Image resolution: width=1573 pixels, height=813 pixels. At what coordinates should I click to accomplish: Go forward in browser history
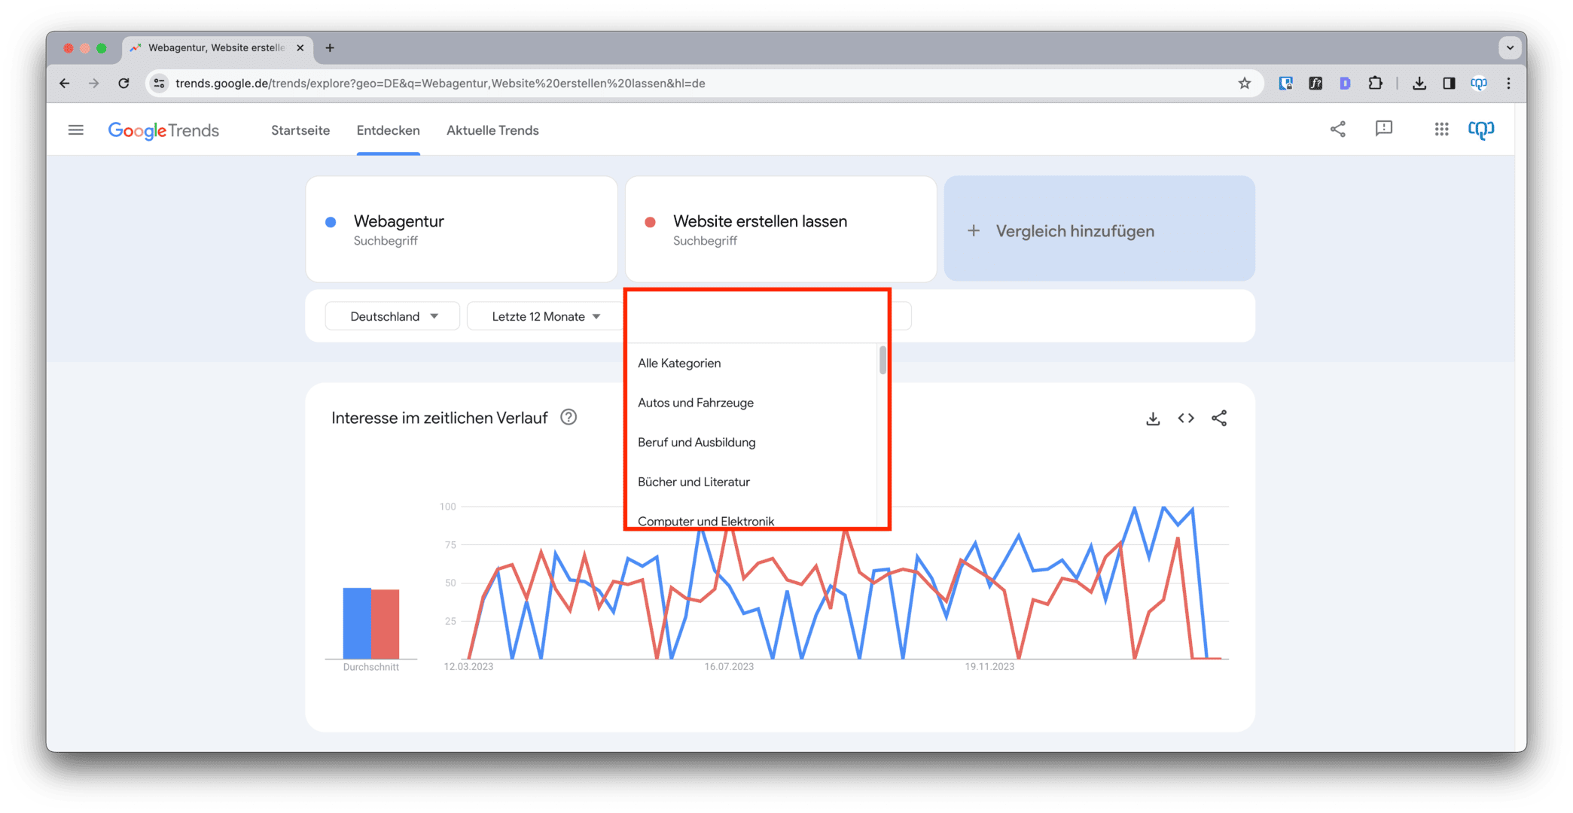93,84
